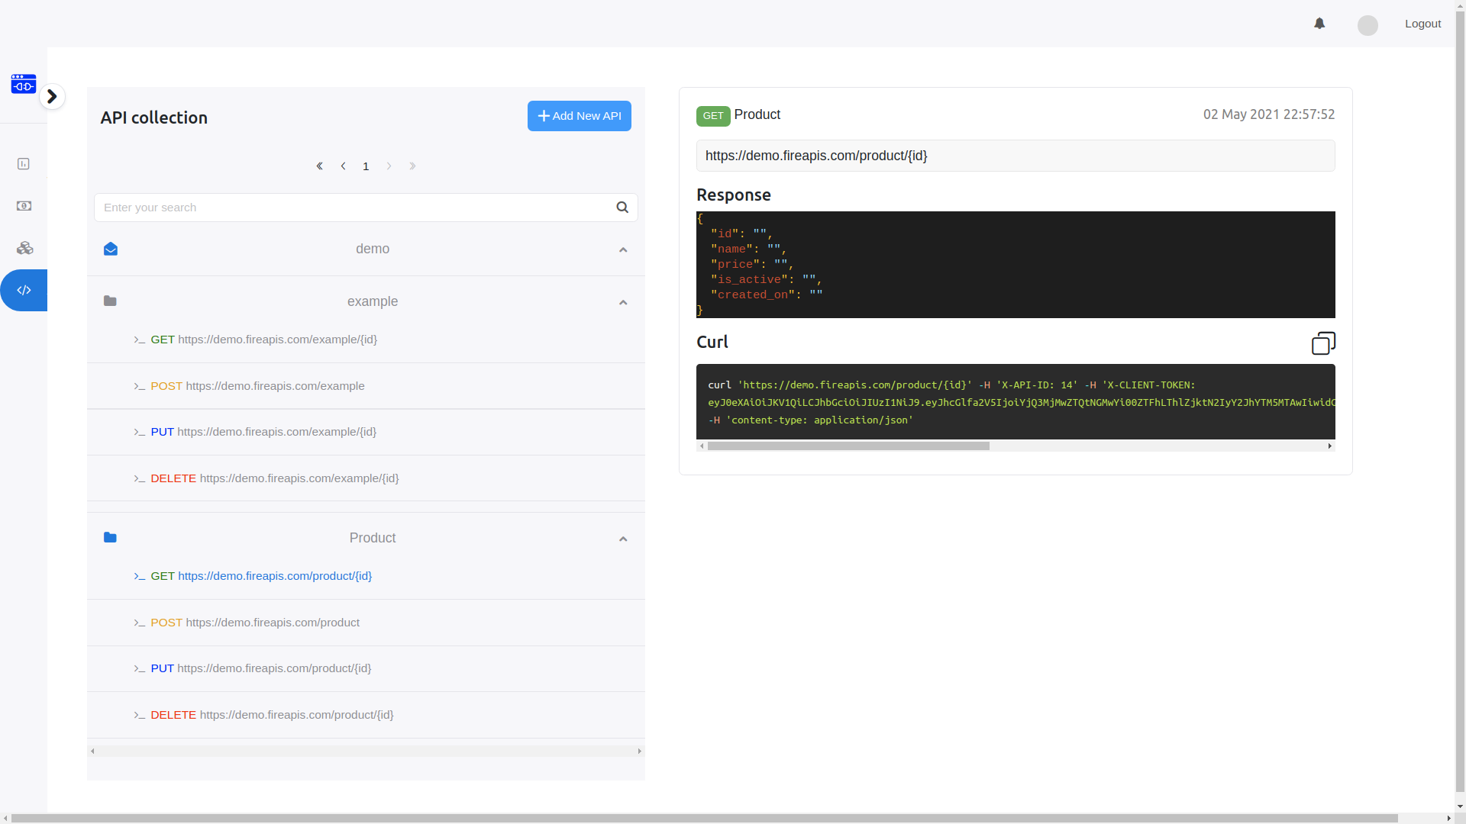Viewport: 1466px width, 824px height.
Task: Click the Response JSON code block
Action: (1016, 265)
